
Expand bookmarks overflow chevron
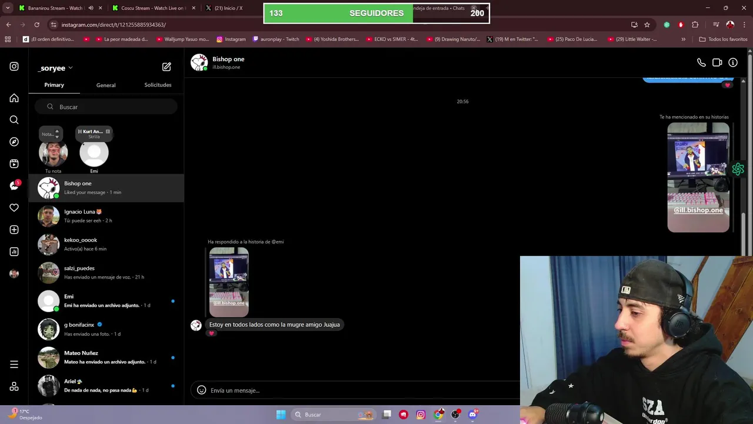[x=683, y=39]
